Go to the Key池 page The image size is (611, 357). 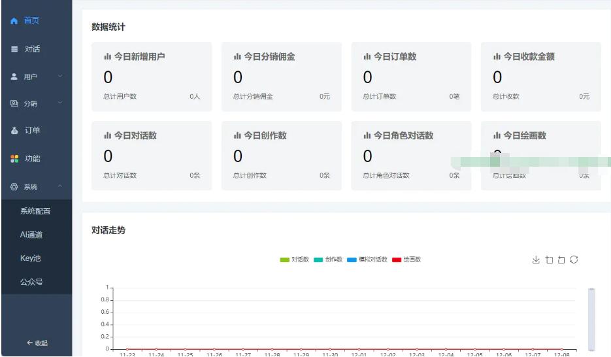30,258
